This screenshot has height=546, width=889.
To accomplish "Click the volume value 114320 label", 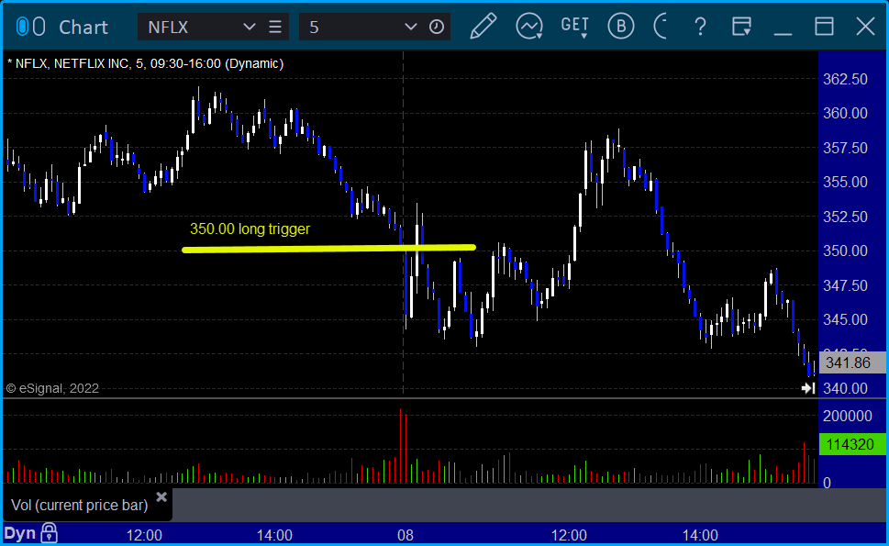I will [852, 444].
